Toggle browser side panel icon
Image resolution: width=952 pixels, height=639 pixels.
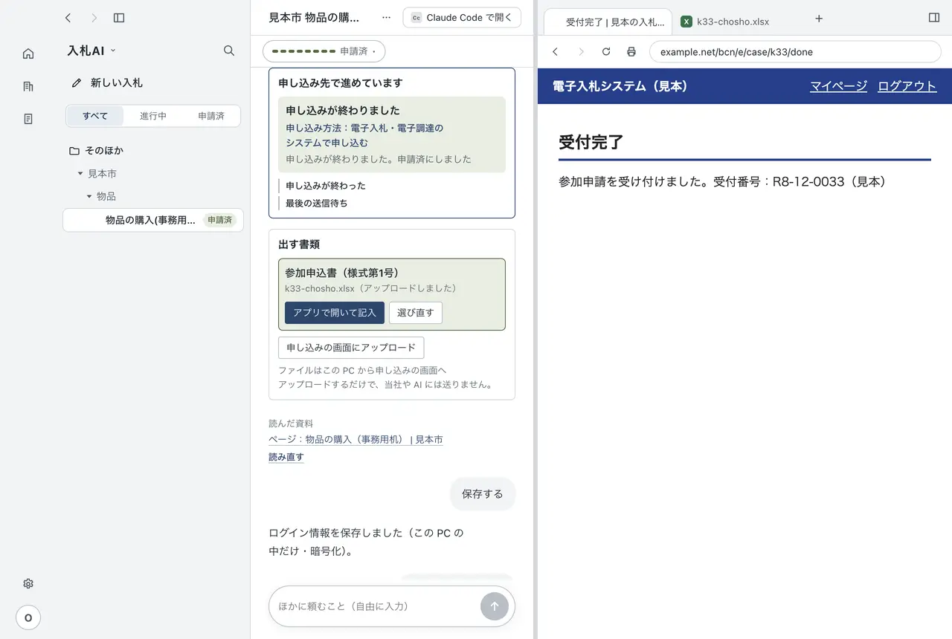pos(934,18)
